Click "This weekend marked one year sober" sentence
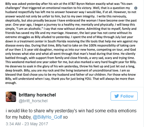The height and width of the screenshot is (127, 144). pyautogui.click(x=34, y=62)
